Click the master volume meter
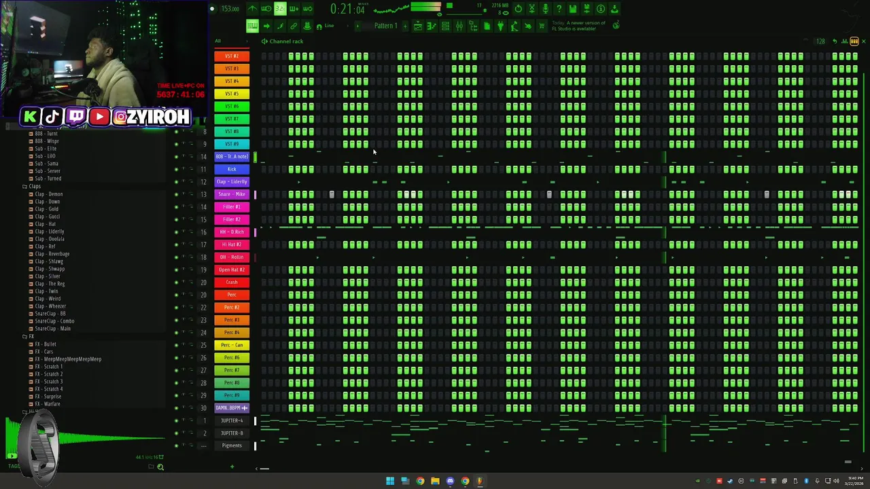The image size is (870, 489). point(425,7)
